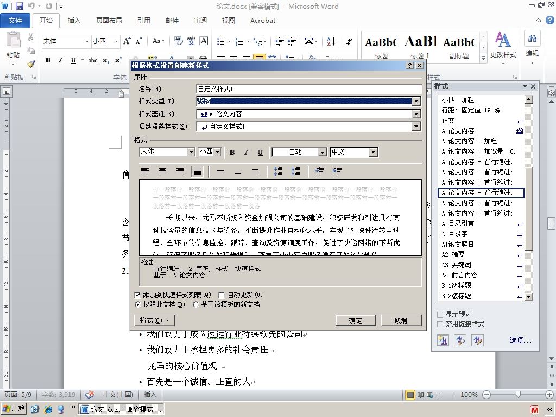Increase paragraph spacing in dialog

tap(279, 172)
